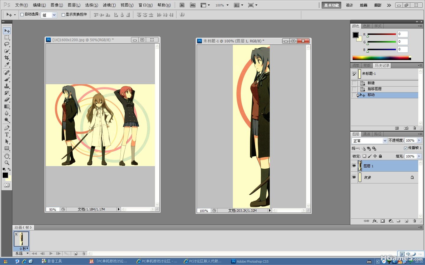Uncheck the 传播帧 1 checkbox
The width and height of the screenshot is (425, 265).
coord(406,148)
